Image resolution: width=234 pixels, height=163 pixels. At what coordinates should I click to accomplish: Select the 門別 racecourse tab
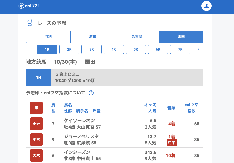48,37
